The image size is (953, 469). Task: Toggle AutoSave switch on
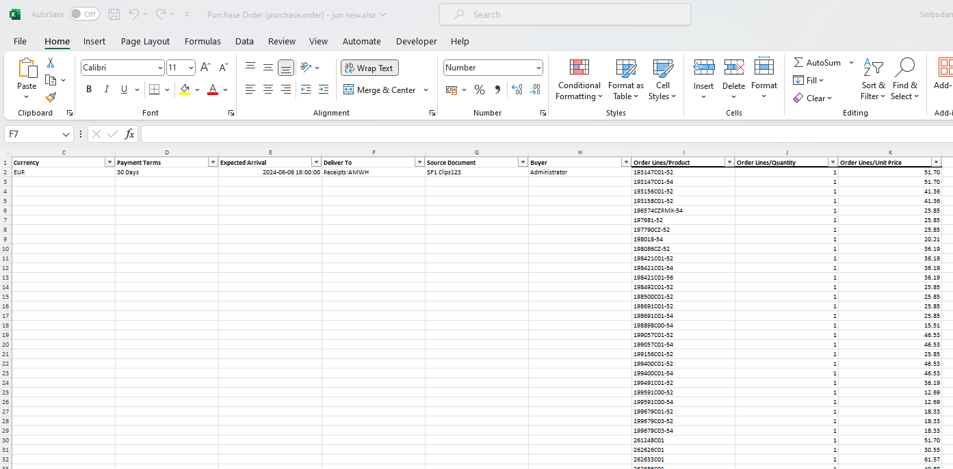[x=84, y=14]
